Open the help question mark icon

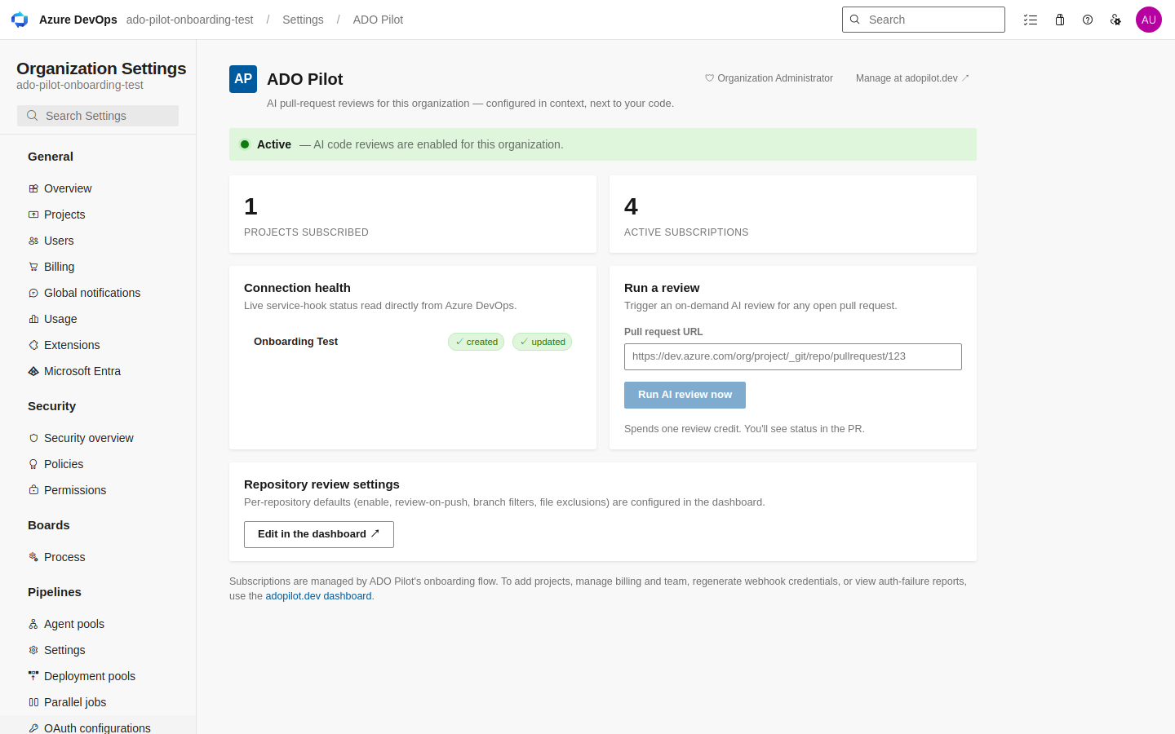1088,20
